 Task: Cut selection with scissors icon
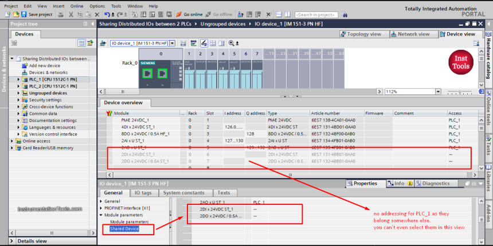(x=71, y=14)
